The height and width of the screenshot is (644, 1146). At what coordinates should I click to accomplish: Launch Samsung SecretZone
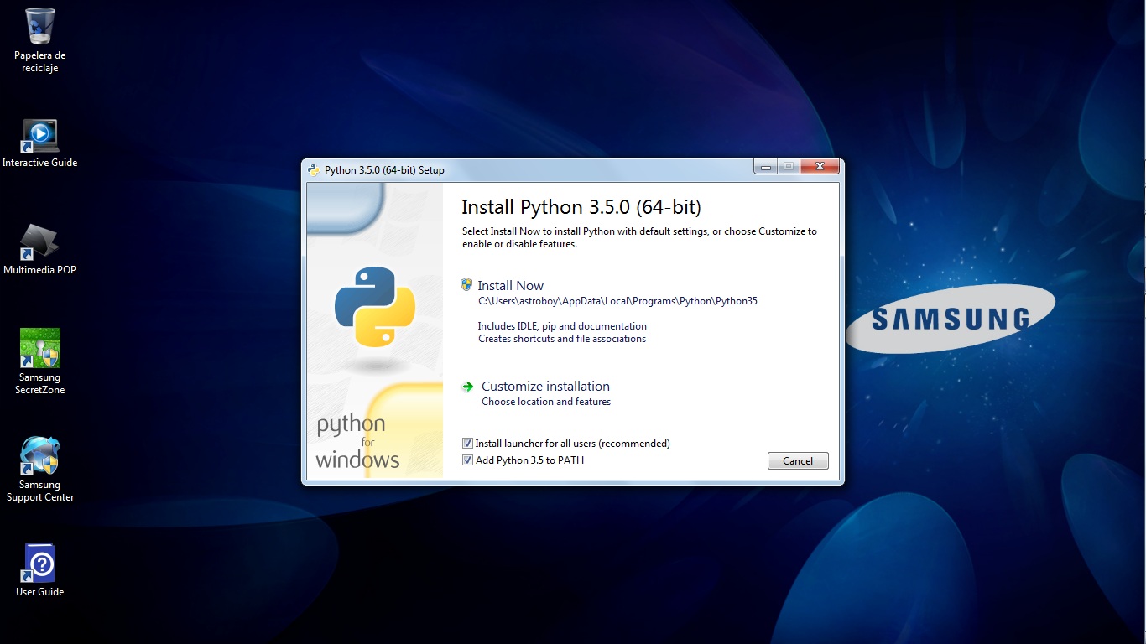39,346
